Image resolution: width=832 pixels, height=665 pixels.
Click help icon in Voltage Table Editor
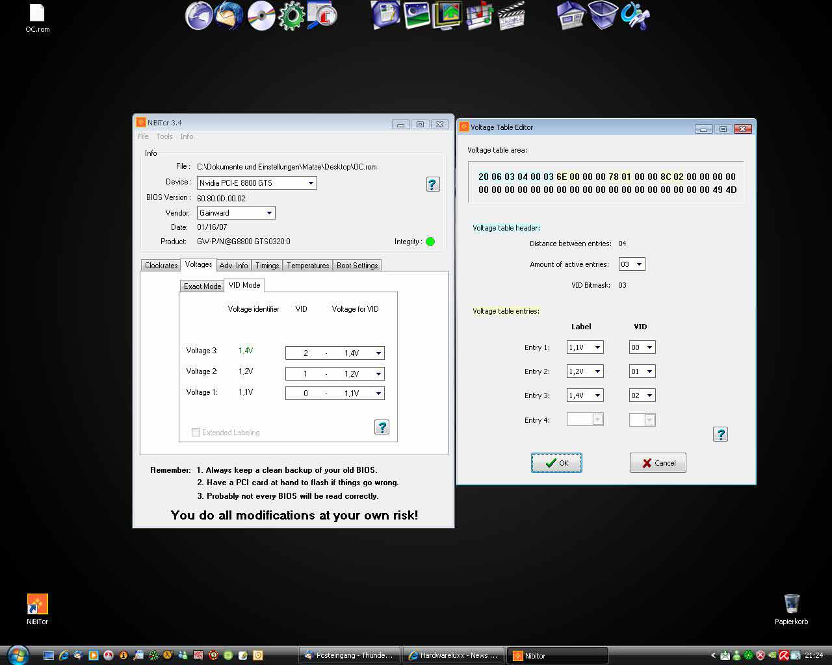tap(720, 434)
